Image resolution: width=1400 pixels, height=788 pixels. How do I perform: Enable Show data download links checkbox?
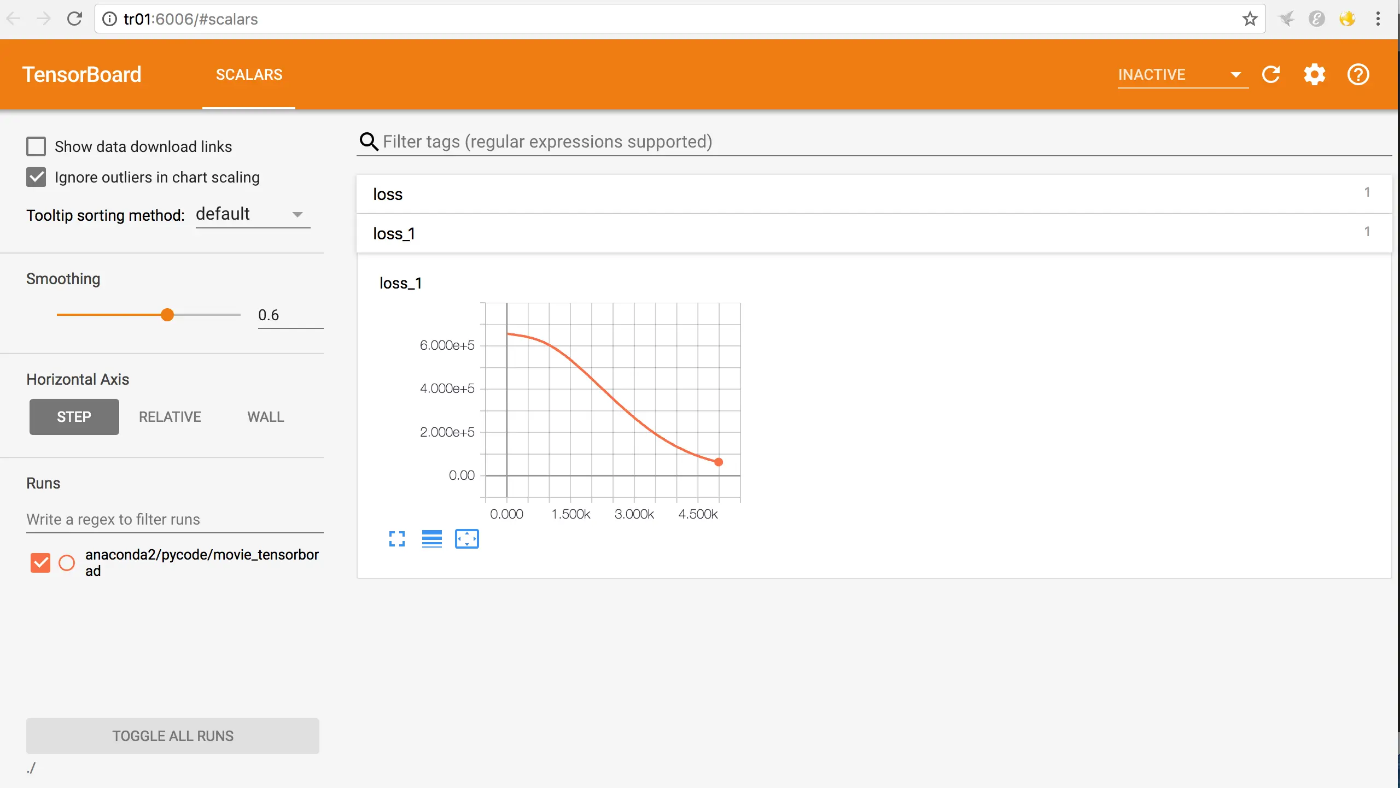click(36, 146)
